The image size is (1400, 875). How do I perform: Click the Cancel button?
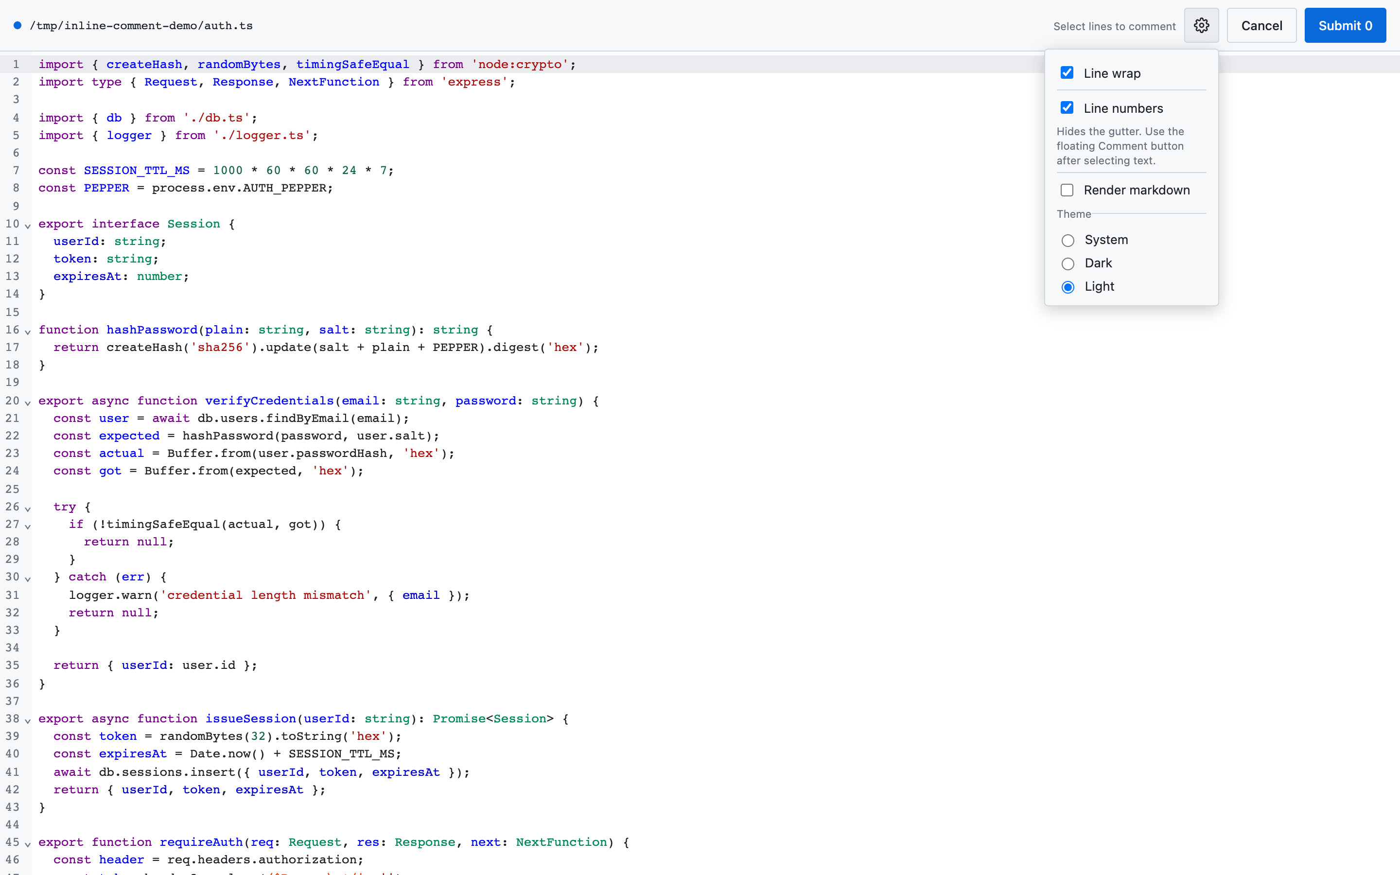(1261, 25)
